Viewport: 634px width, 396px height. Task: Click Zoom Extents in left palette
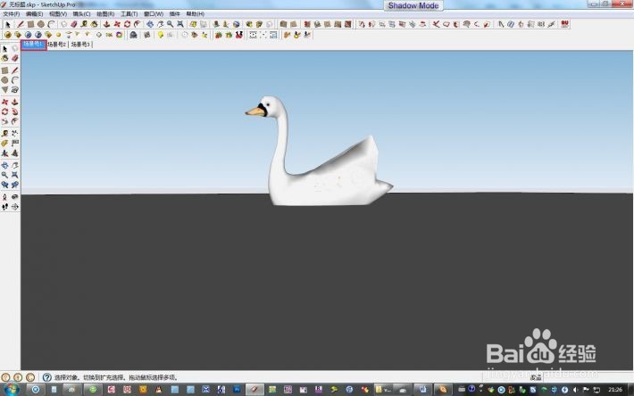[x=15, y=175]
